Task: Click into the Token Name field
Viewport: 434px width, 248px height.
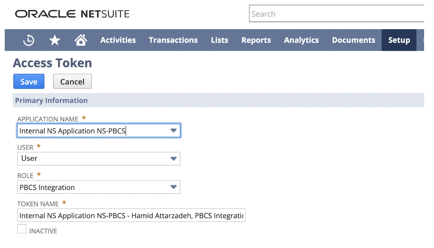Action: click(x=131, y=215)
